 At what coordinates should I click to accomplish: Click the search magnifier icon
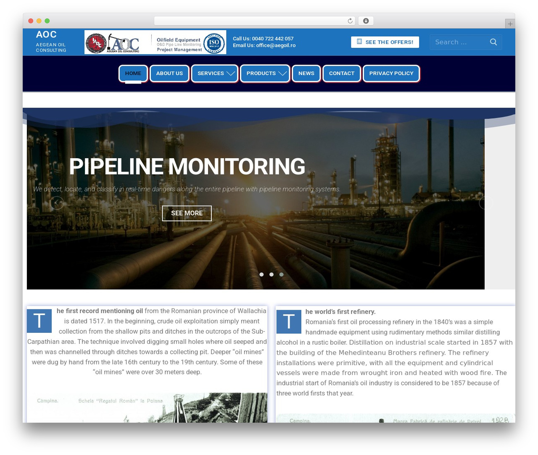[493, 42]
